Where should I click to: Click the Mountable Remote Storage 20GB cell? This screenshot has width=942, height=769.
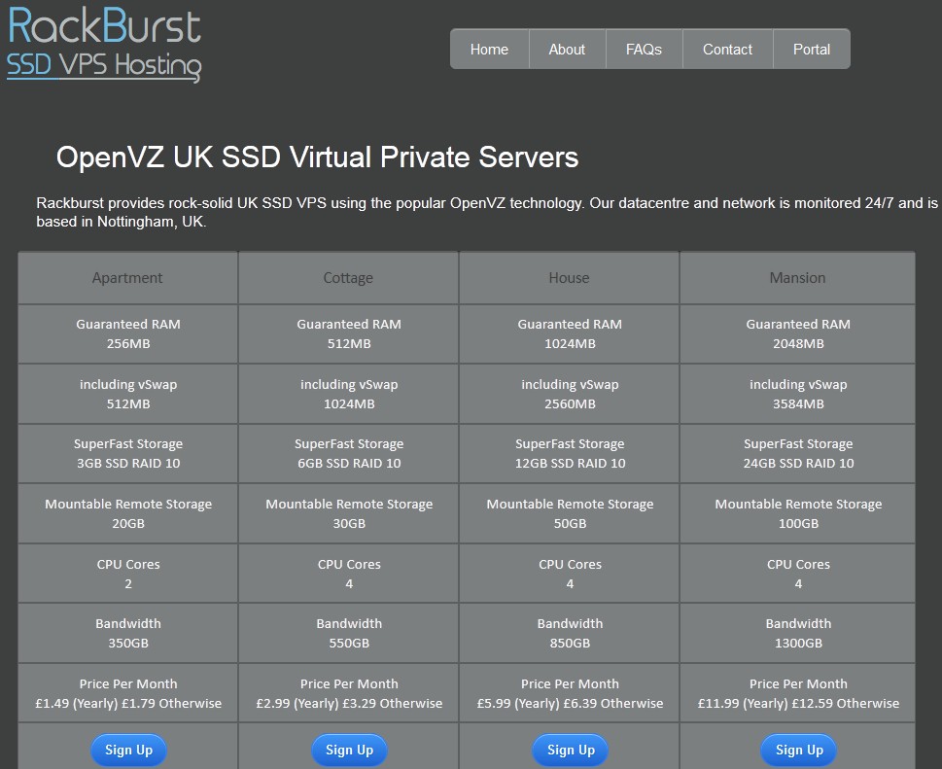pyautogui.click(x=128, y=513)
